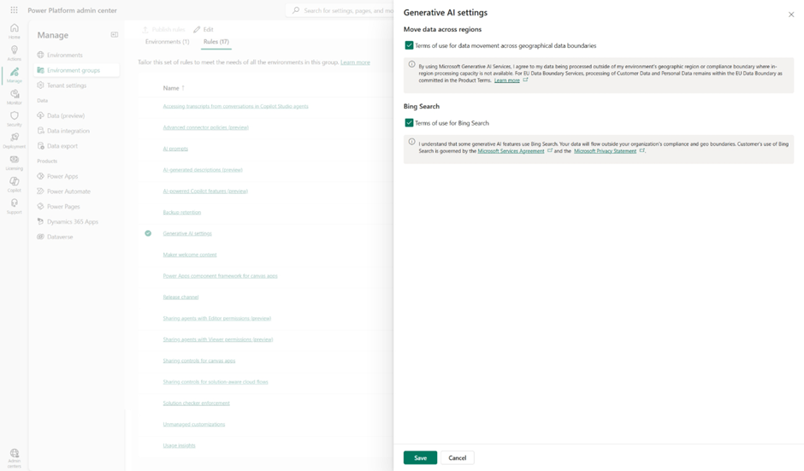Sort by the Name column header

point(174,88)
